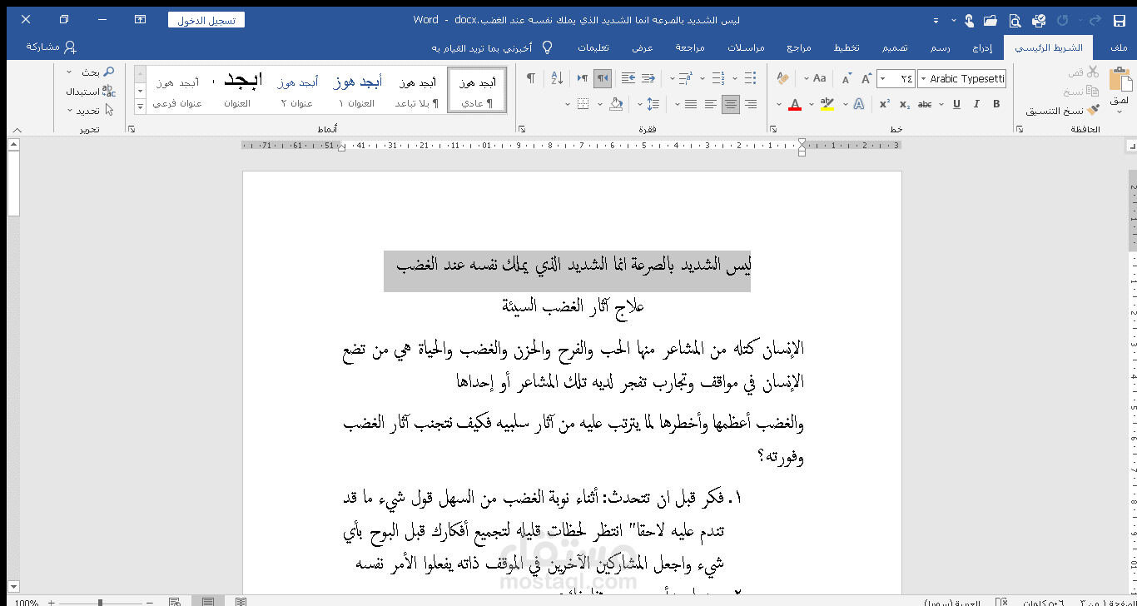Click the superscript x² icon
1137x606 pixels.
click(885, 104)
